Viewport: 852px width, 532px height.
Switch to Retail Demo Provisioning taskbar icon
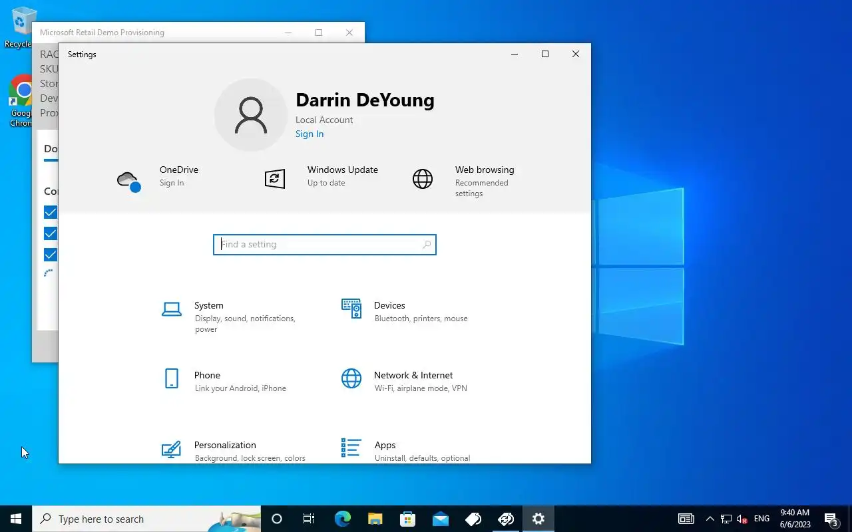tap(506, 519)
